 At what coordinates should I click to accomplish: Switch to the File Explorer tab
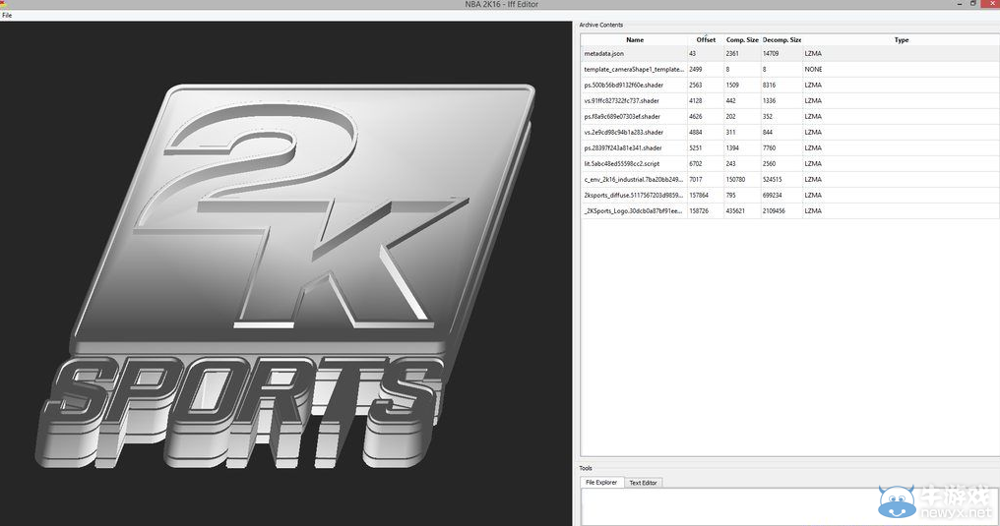[x=601, y=483]
